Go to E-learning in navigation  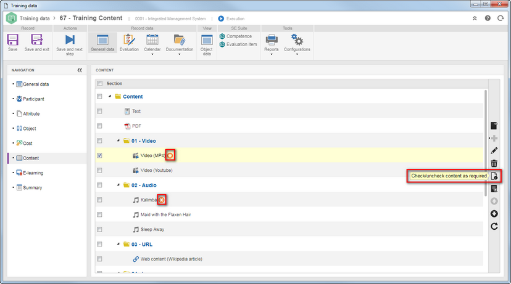30,173
